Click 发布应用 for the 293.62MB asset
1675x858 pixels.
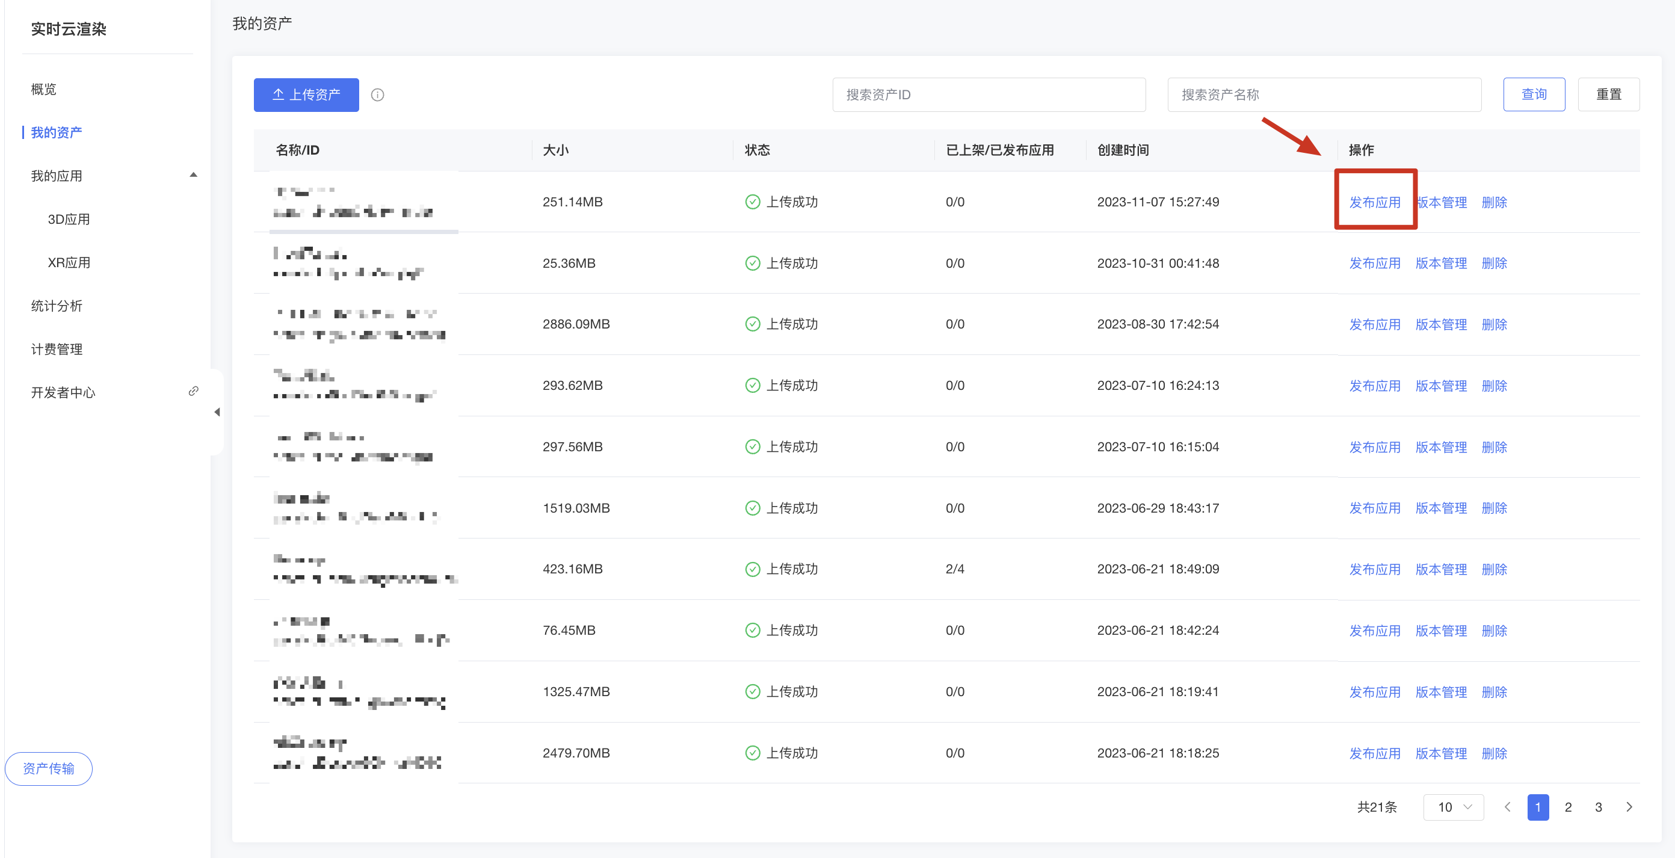coord(1375,386)
